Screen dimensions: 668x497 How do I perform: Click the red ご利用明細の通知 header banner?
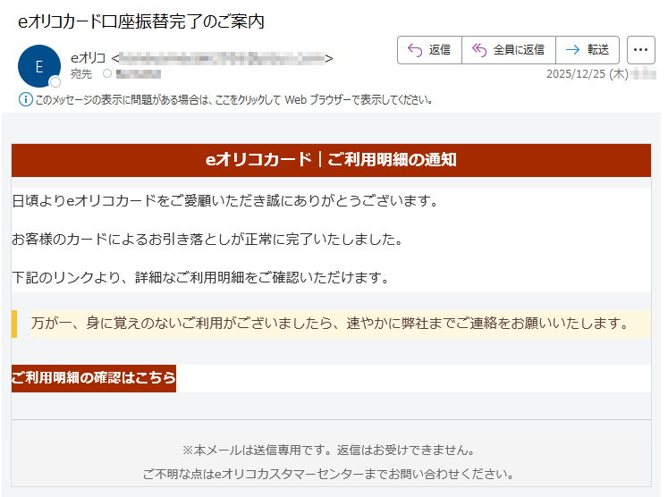tap(331, 160)
